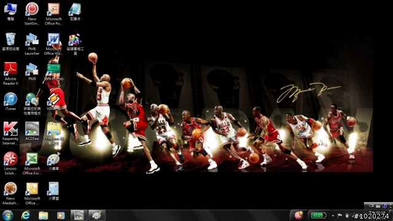Launch iTunes from the desktop
393x221 pixels.
[10, 101]
